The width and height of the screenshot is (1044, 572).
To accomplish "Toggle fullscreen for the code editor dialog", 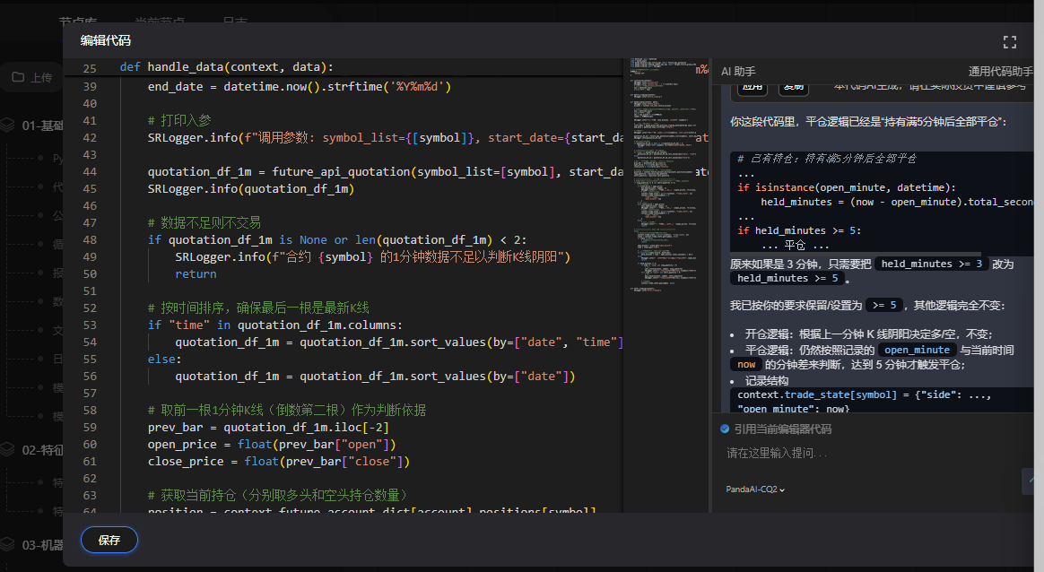I will (1009, 43).
